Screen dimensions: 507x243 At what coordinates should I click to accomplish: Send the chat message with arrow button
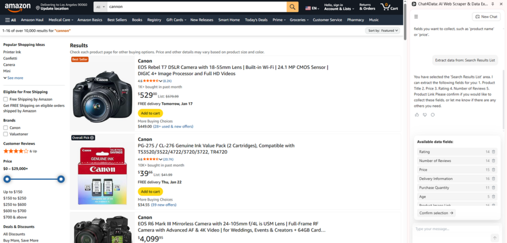495,238
